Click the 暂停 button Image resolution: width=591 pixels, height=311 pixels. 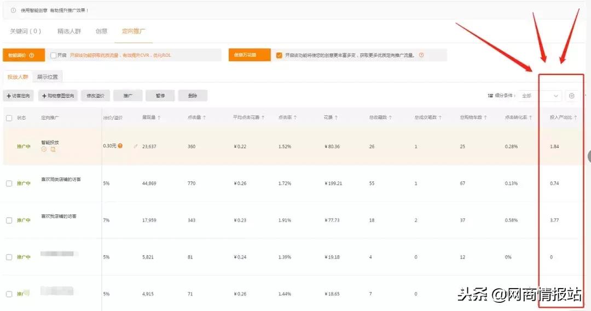coord(160,96)
